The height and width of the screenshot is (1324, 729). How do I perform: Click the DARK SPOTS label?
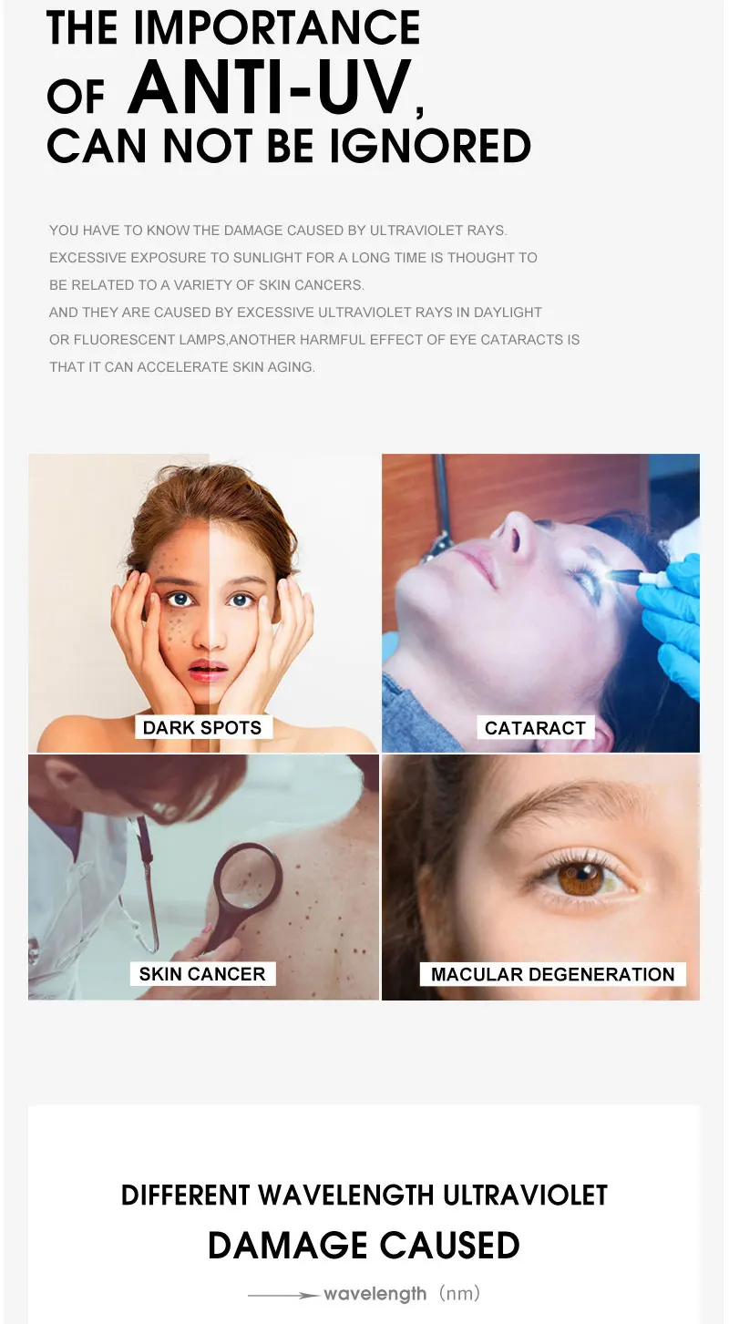click(202, 727)
